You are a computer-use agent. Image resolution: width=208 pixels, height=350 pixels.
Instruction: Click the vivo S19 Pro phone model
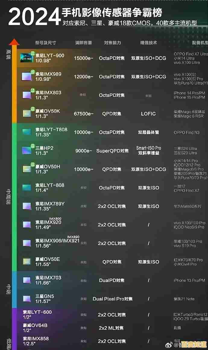184,246
